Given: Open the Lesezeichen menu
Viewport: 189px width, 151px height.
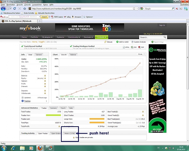Looking at the screenshot, I should 37,5.
